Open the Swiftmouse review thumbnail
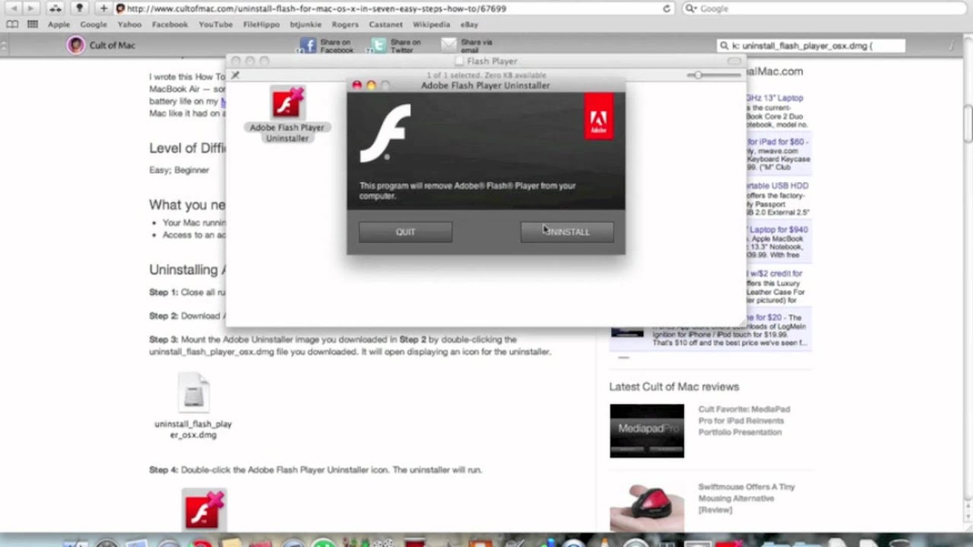The image size is (973, 547). point(647,507)
